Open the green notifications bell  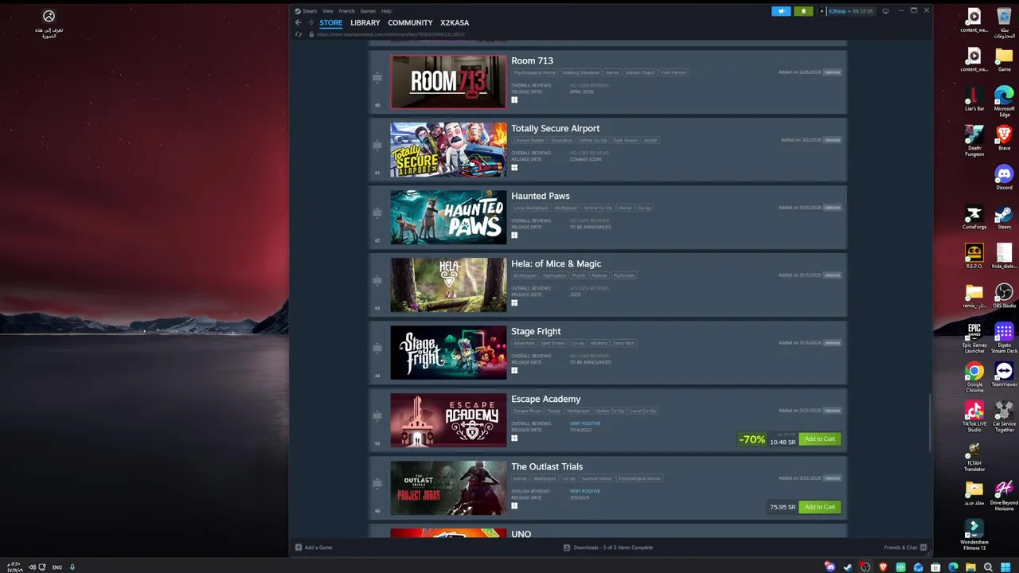(803, 11)
